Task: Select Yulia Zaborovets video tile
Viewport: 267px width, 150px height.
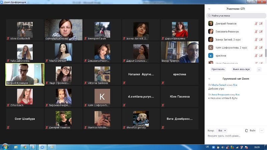Action: 25,52
